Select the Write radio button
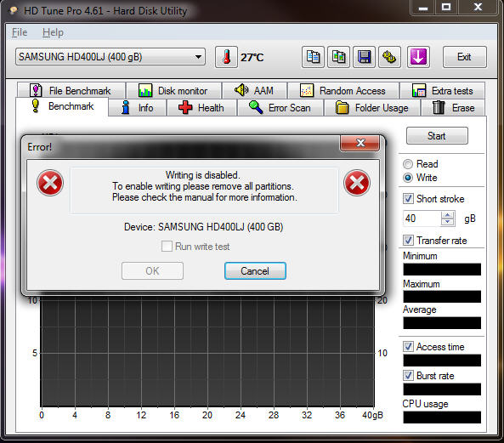This screenshot has width=504, height=443. 408,178
